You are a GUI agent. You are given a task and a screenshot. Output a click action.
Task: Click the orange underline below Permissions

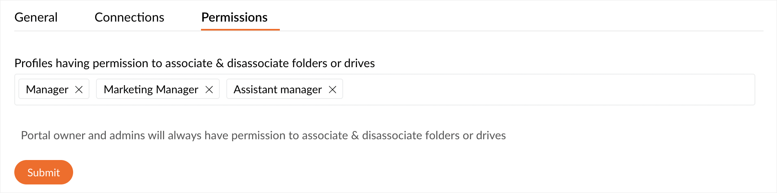point(240,30)
